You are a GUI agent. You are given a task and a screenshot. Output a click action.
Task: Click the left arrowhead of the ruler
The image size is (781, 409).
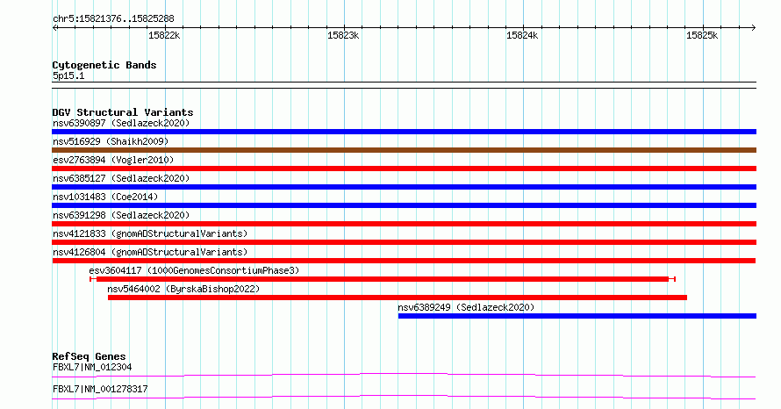click(x=55, y=28)
